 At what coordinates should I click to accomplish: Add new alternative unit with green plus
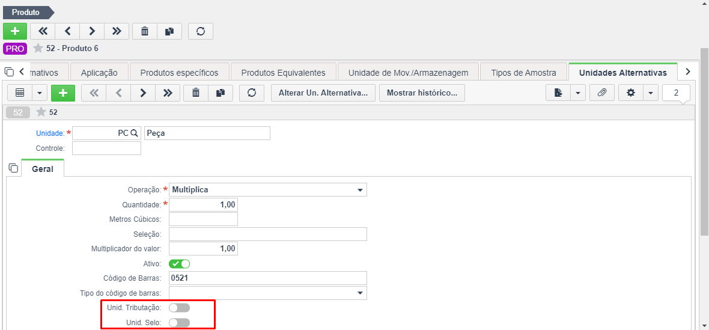(x=63, y=93)
